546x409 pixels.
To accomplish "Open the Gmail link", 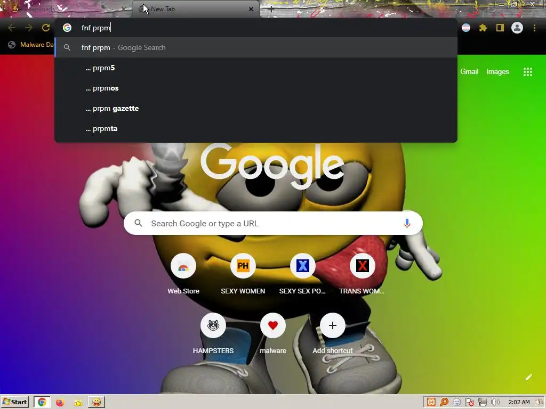I will pos(469,72).
